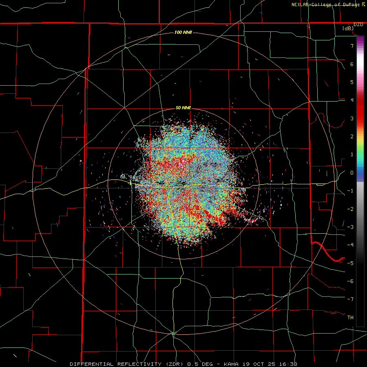Click the -1 value on color scale
Screen dimensions: 367x367
point(350,191)
